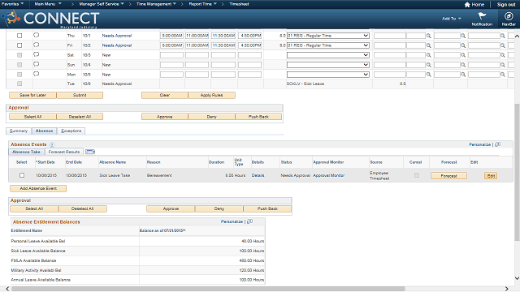Switch to the Exceptions tab

coord(71,131)
